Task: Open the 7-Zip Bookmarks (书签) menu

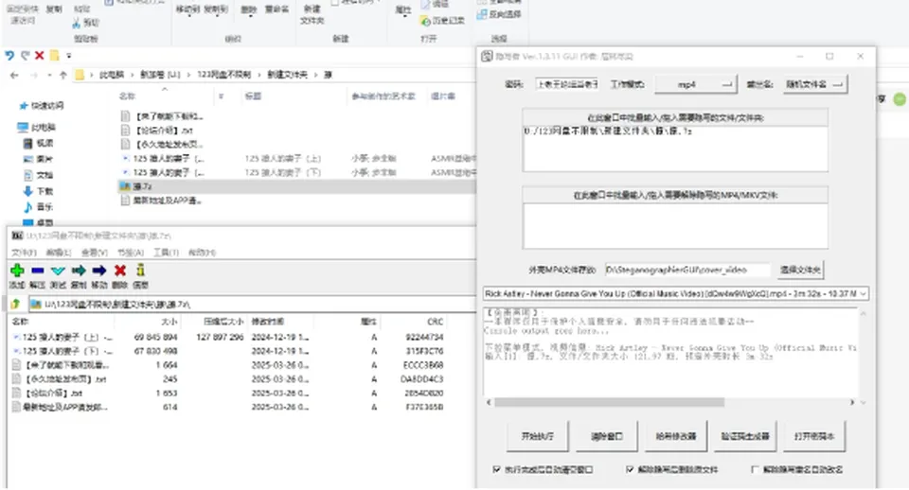Action: pos(130,253)
